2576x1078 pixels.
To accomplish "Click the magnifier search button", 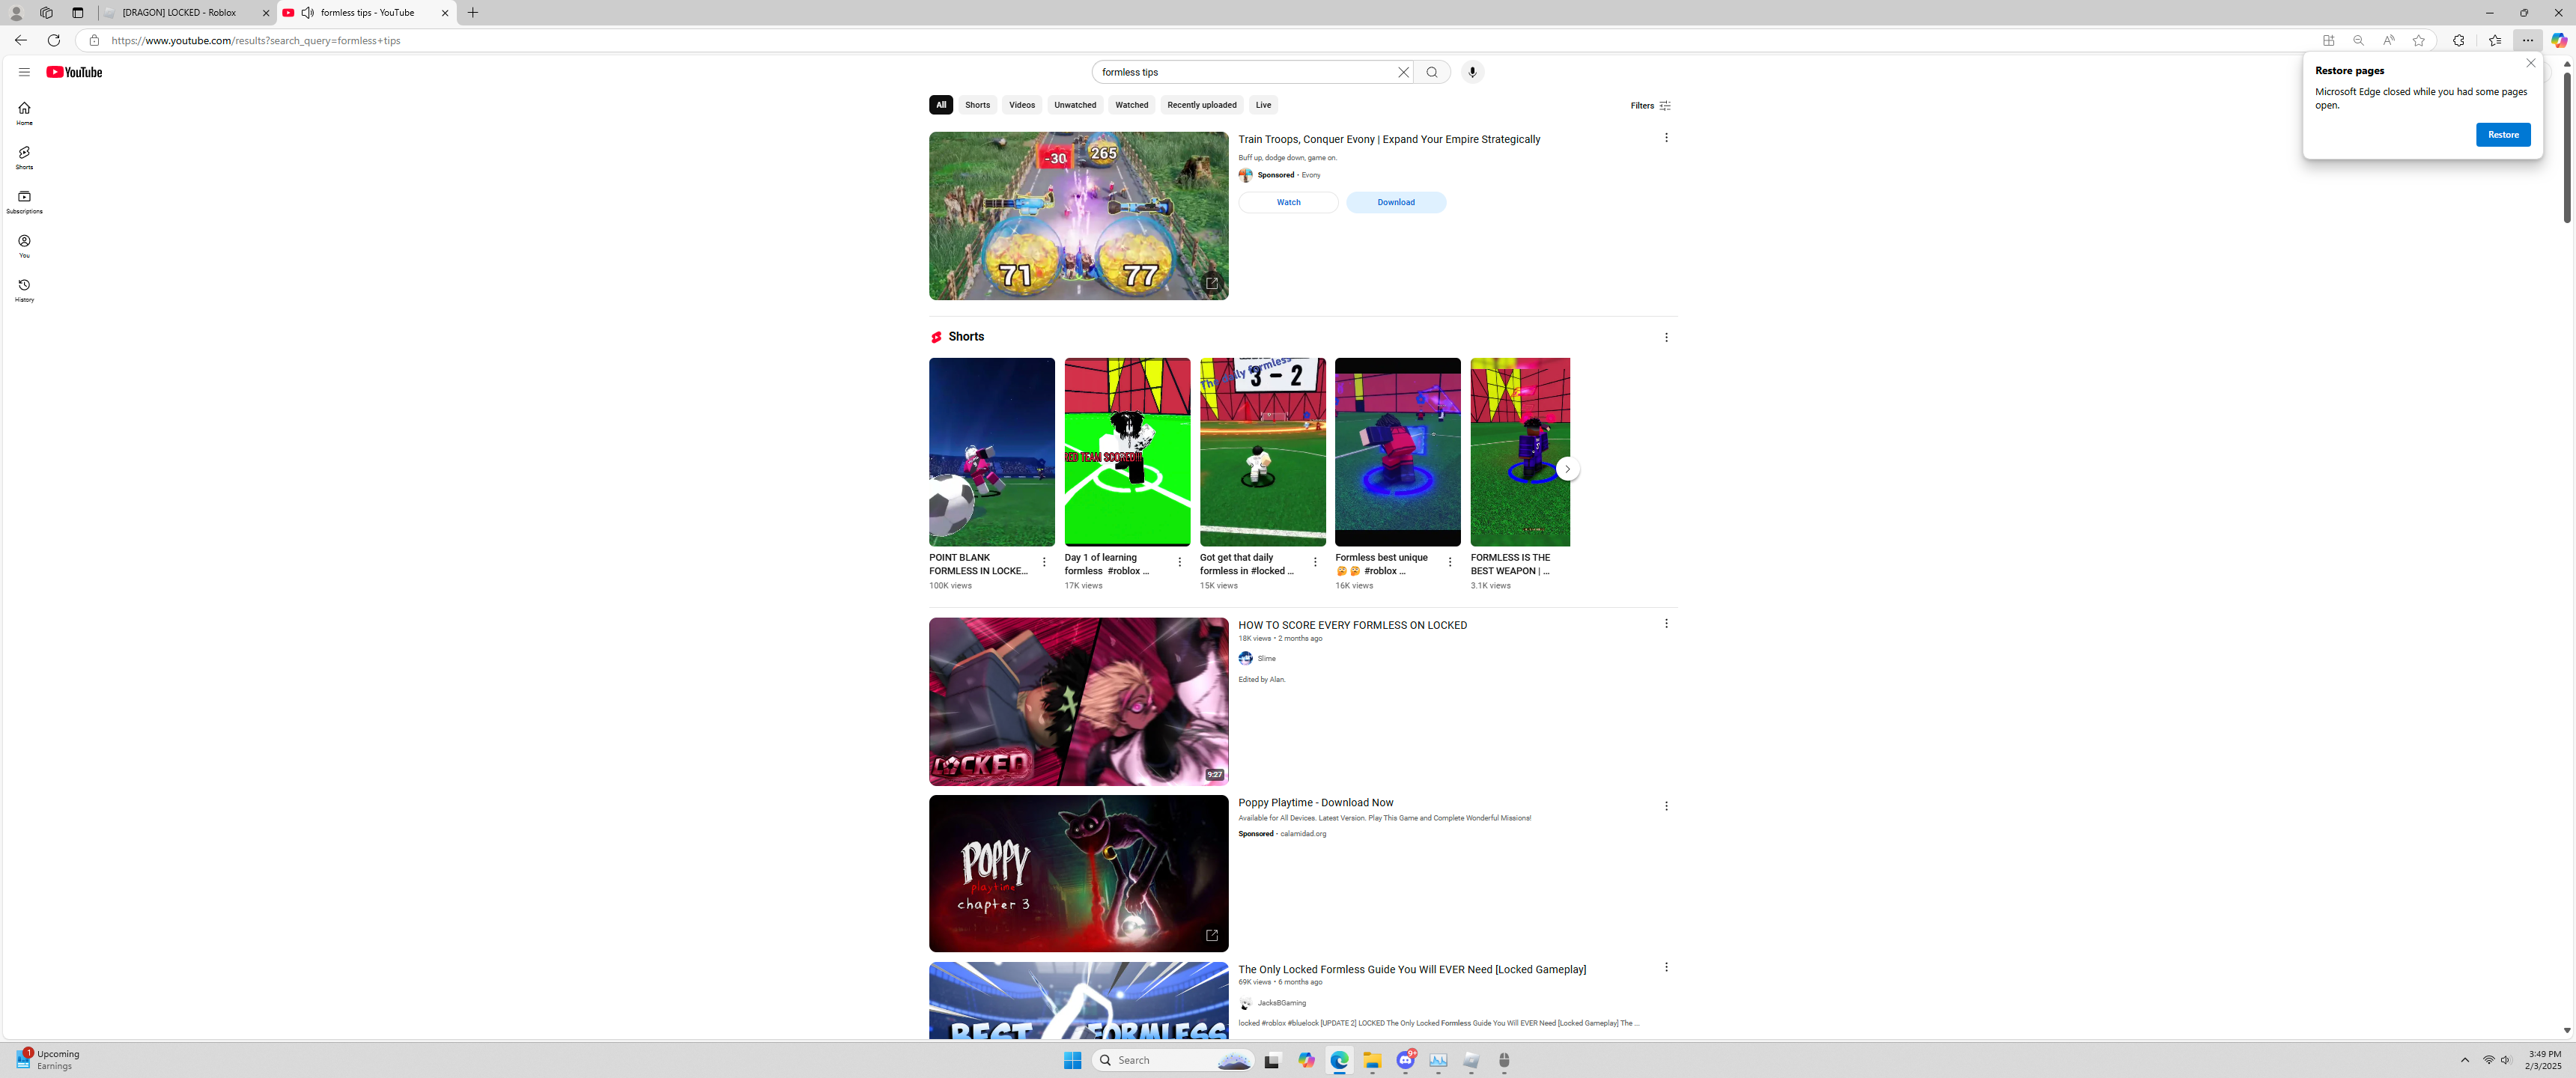I will [x=1432, y=72].
